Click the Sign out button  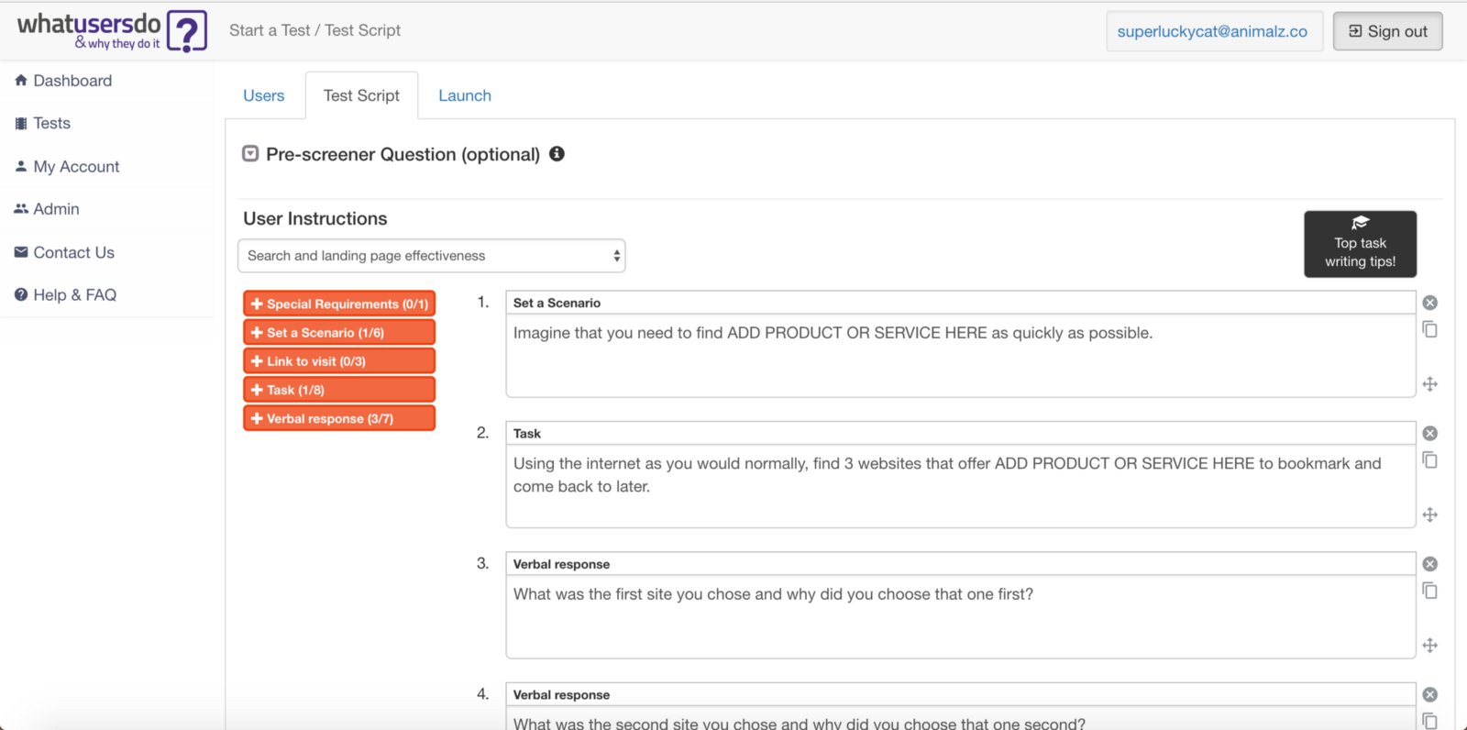pos(1387,31)
